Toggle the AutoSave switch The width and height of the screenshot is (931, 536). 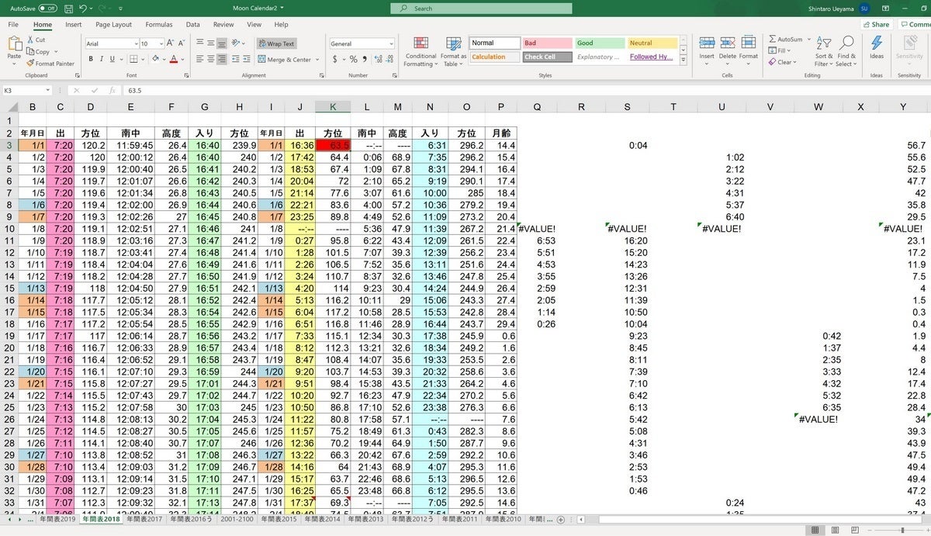pyautogui.click(x=47, y=9)
